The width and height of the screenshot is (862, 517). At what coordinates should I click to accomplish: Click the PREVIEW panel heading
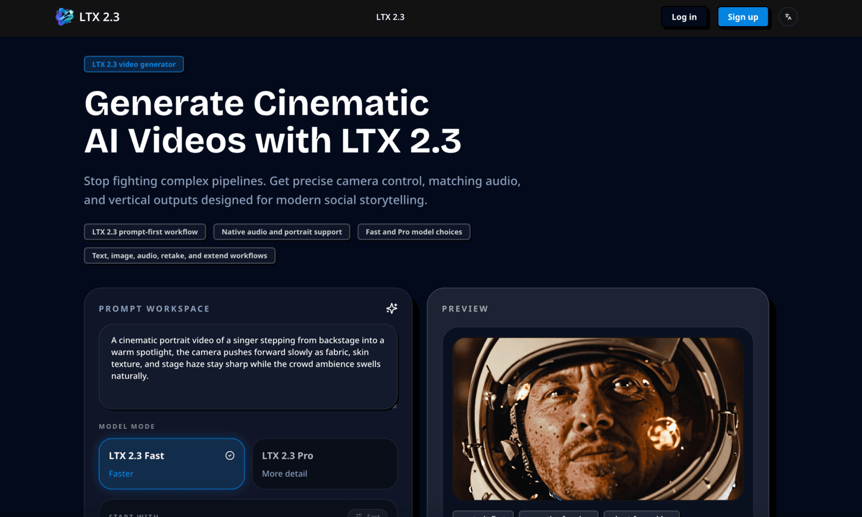coord(465,308)
